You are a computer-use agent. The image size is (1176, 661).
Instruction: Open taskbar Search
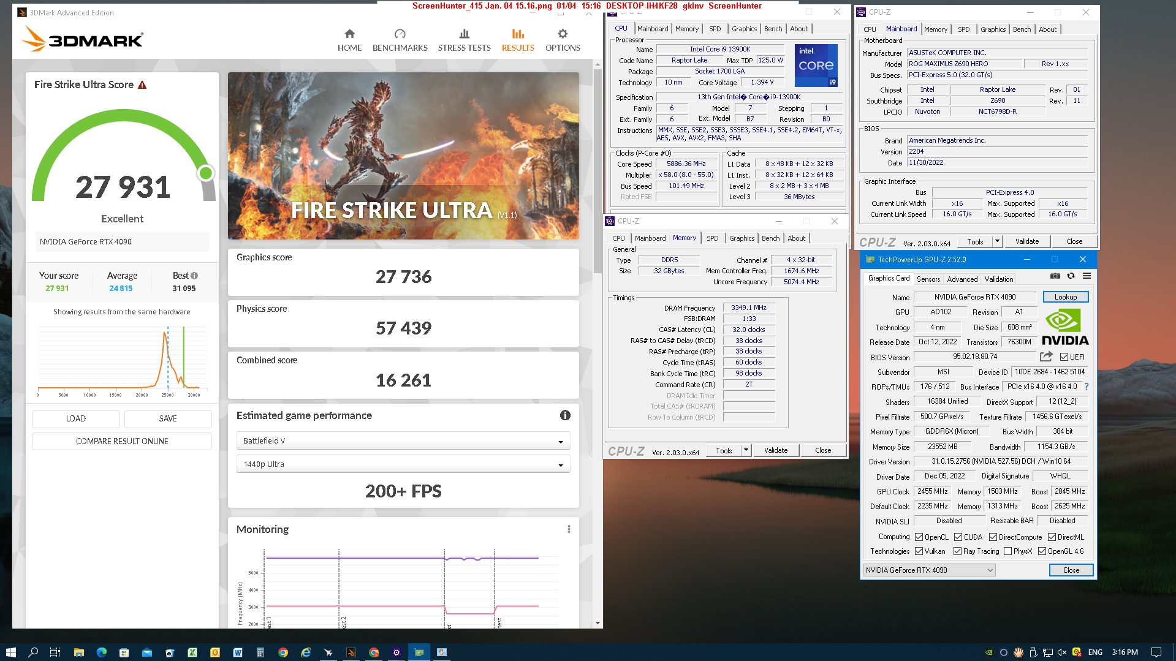click(x=33, y=652)
